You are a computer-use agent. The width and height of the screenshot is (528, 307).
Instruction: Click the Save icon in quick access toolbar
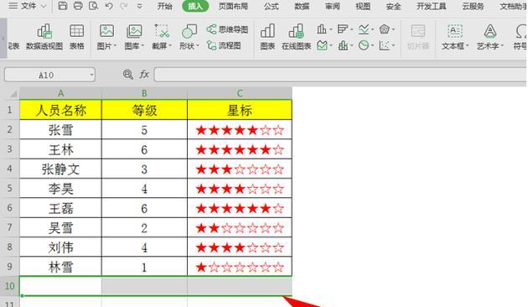click(62, 6)
